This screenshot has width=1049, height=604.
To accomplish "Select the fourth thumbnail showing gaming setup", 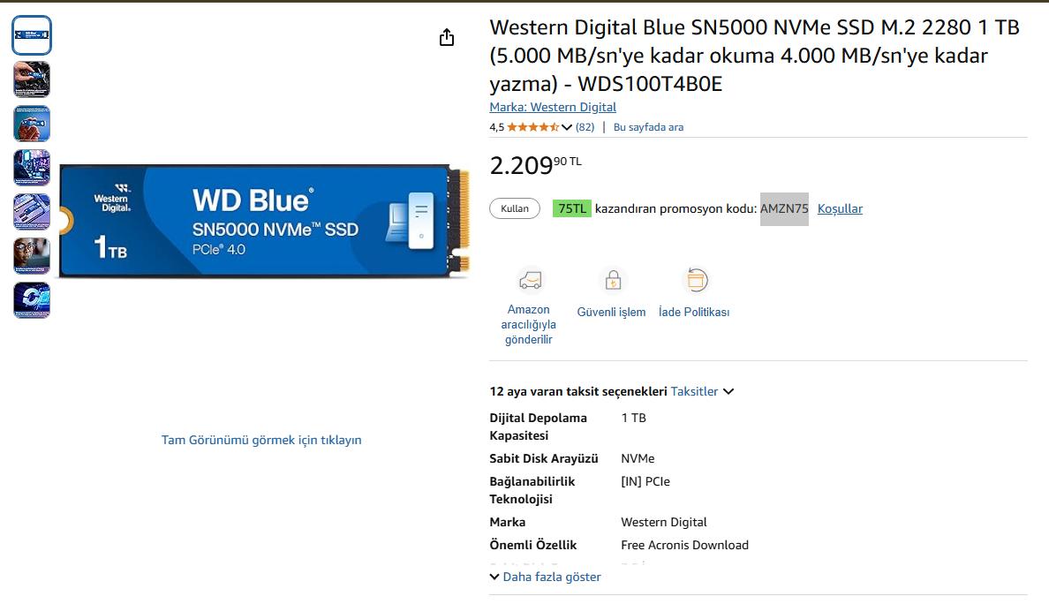I will pos(32,168).
